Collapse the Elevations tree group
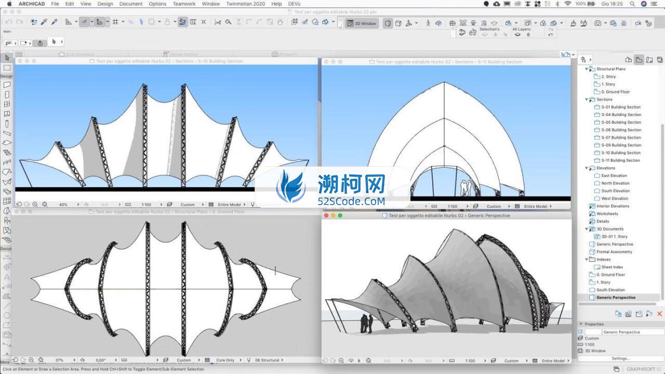 587,168
